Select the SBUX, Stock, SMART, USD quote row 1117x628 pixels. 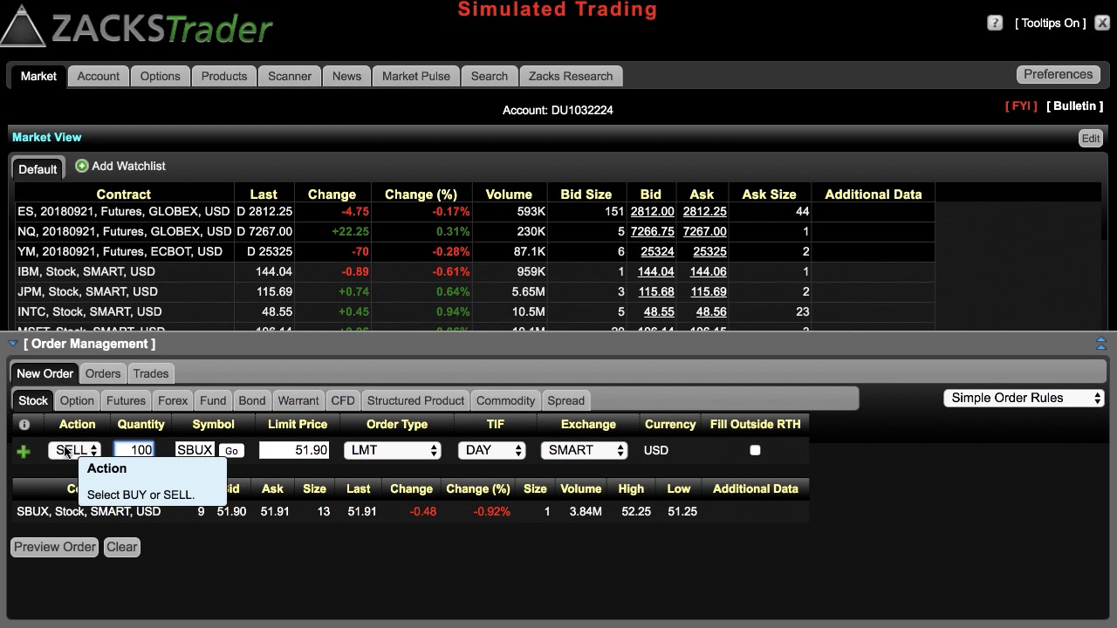pyautogui.click(x=412, y=511)
